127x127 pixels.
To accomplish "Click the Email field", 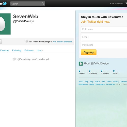I will tap(104, 37).
